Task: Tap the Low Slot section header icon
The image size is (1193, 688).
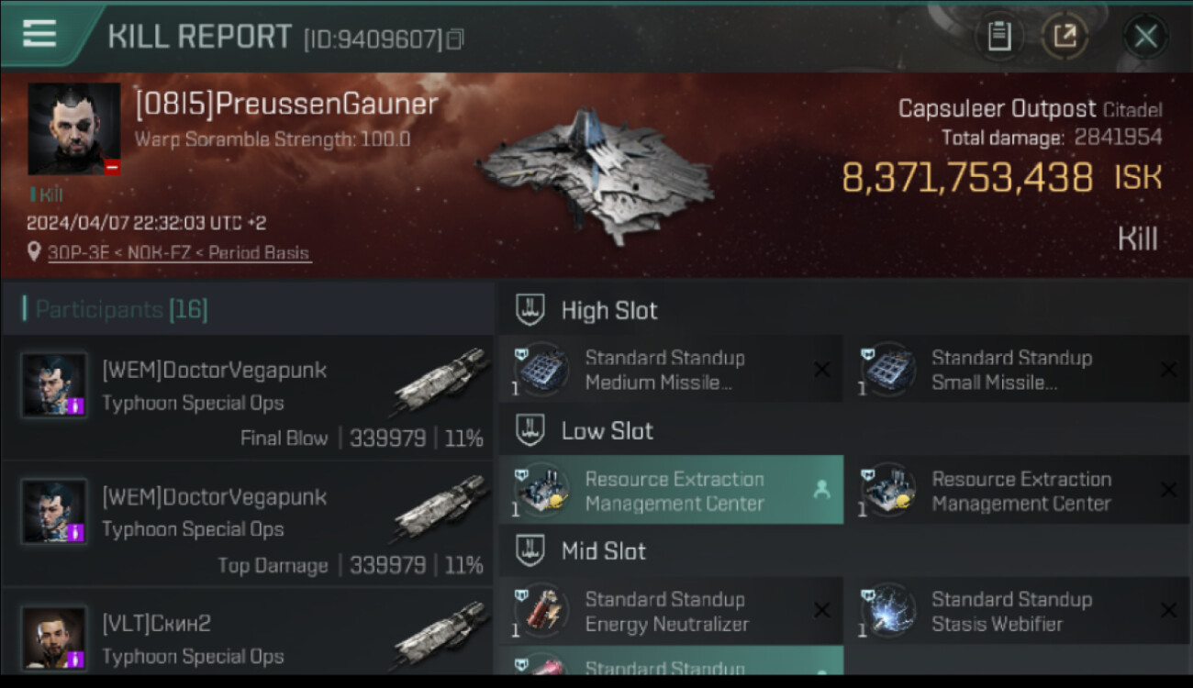Action: 530,430
